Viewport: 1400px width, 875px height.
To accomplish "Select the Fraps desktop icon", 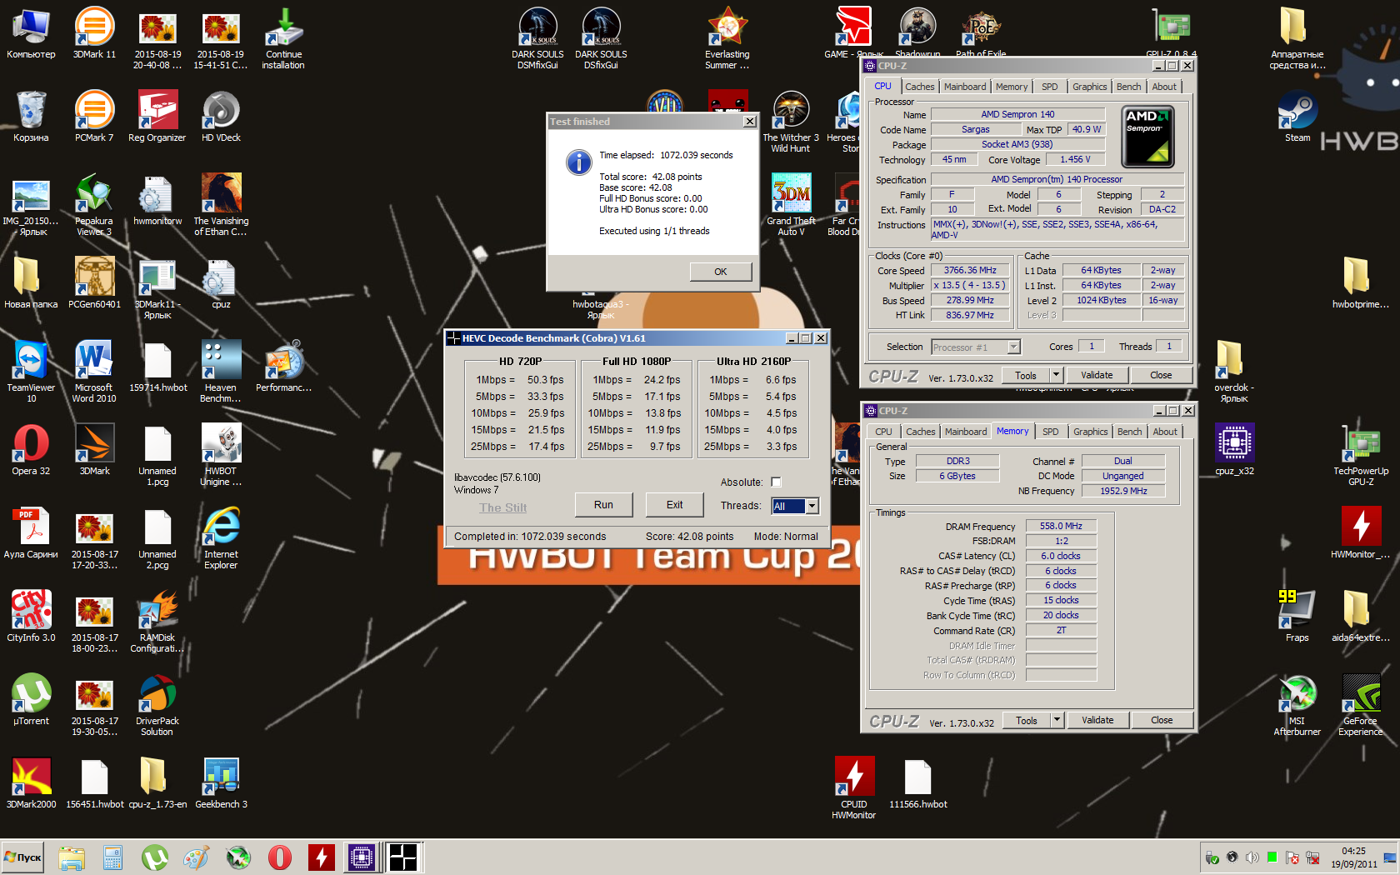I will [1297, 617].
